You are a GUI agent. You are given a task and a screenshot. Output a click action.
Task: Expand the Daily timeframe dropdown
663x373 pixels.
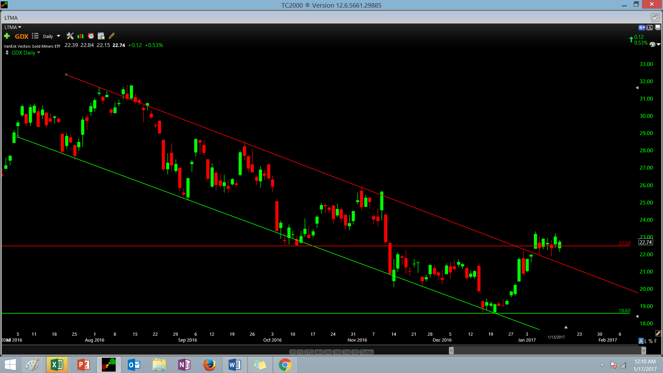(58, 36)
